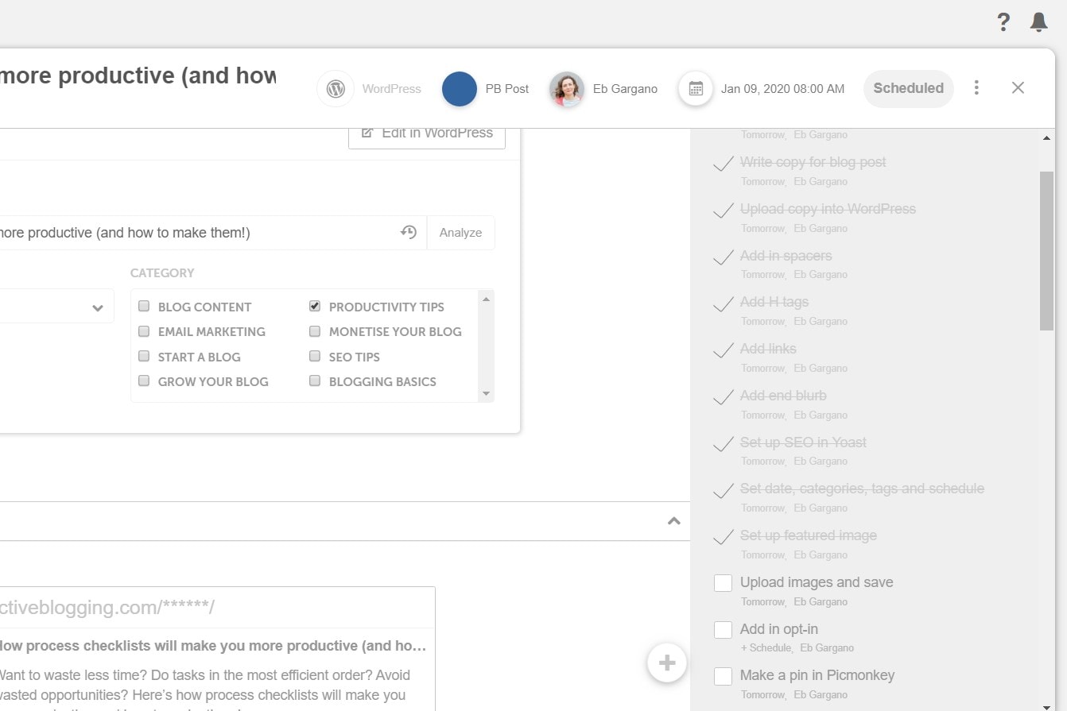The width and height of the screenshot is (1067, 711).
Task: Uncheck the Upload copy into WordPress checkmark
Action: 723,211
